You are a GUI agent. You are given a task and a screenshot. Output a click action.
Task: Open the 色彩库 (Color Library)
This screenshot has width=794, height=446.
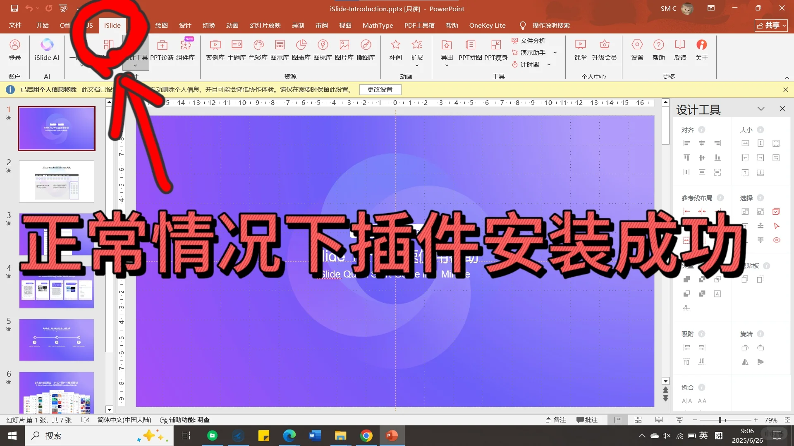258,50
